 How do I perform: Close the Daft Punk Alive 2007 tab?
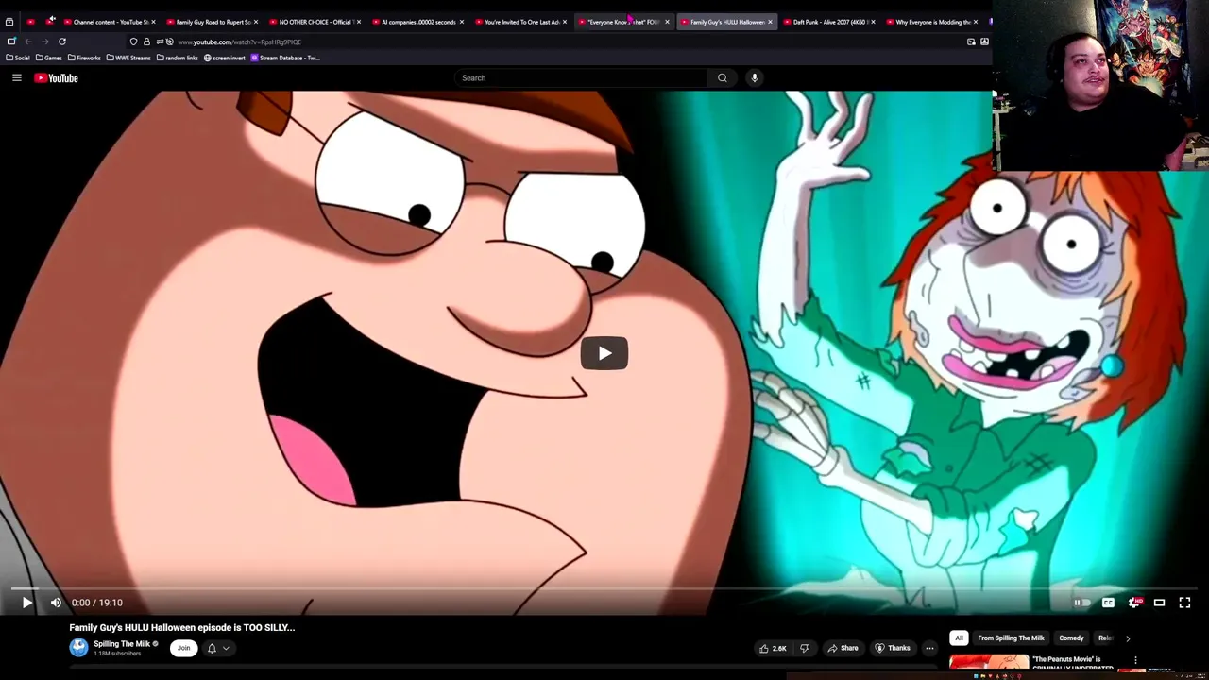point(873,22)
